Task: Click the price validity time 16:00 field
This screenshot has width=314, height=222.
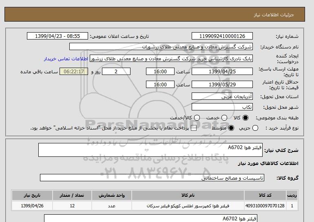Action: click(160, 84)
